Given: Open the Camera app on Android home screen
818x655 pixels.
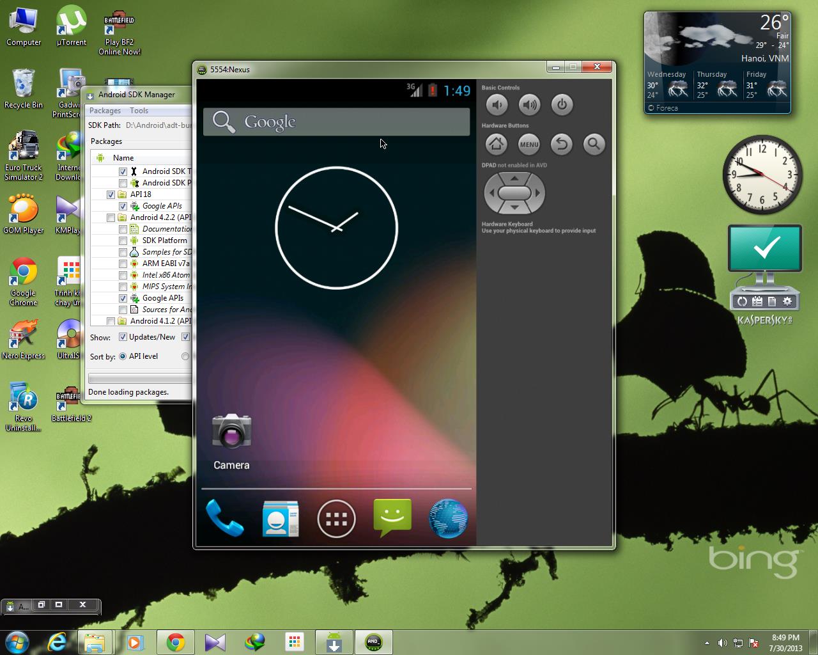Looking at the screenshot, I should tap(231, 441).
